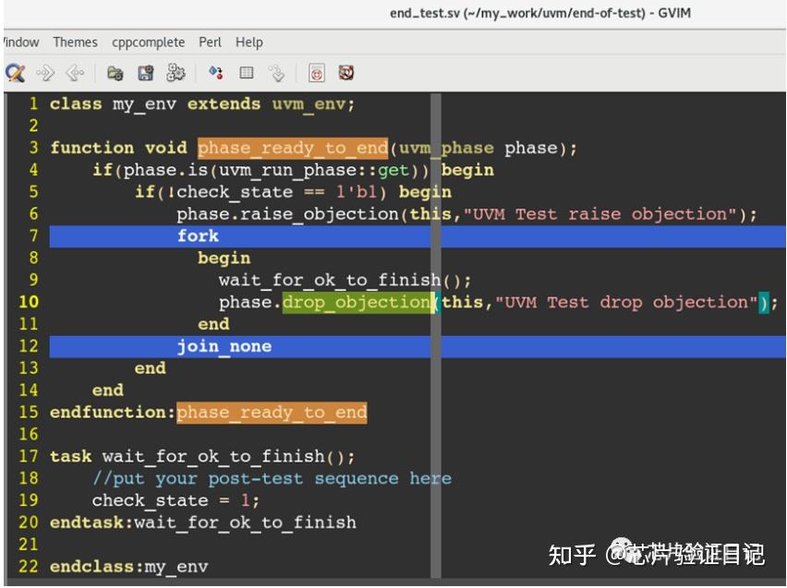
Task: Click the 'end' keyword on line 11
Action: pos(213,324)
